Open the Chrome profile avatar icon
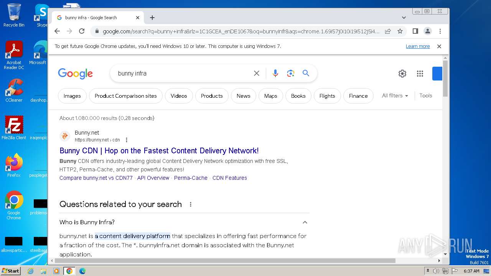 [428, 31]
